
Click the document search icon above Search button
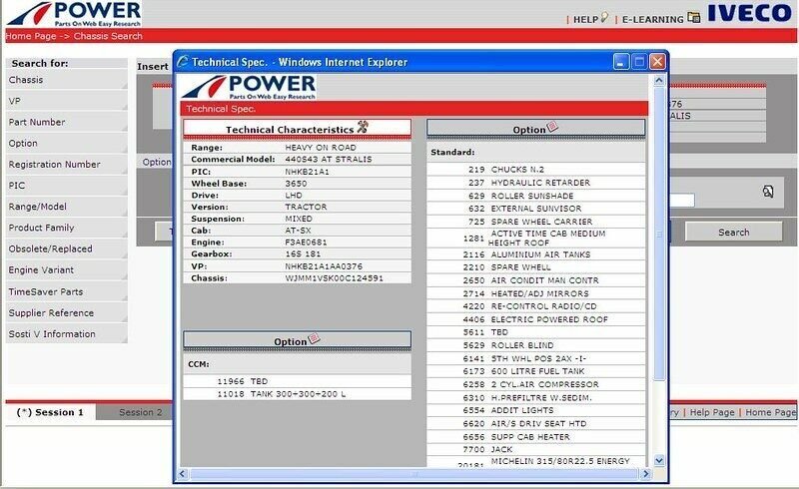767,191
